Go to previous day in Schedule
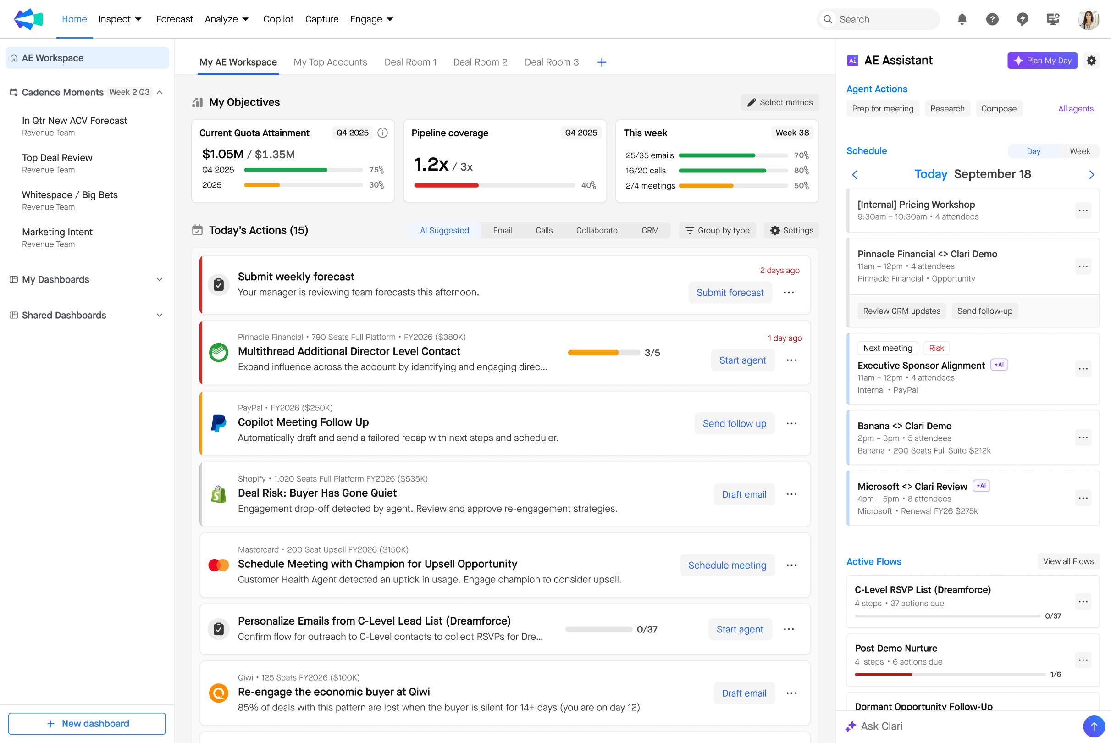 (x=855, y=174)
